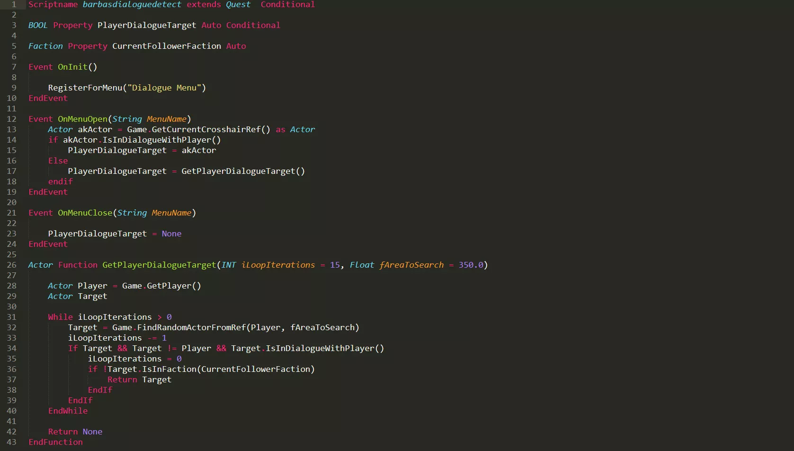The width and height of the screenshot is (794, 451).
Task: Click the 'Else' keyword on line 16
Action: click(x=58, y=161)
